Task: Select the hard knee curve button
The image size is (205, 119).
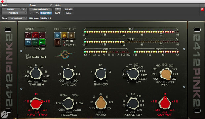Action: pyautogui.click(x=42, y=35)
